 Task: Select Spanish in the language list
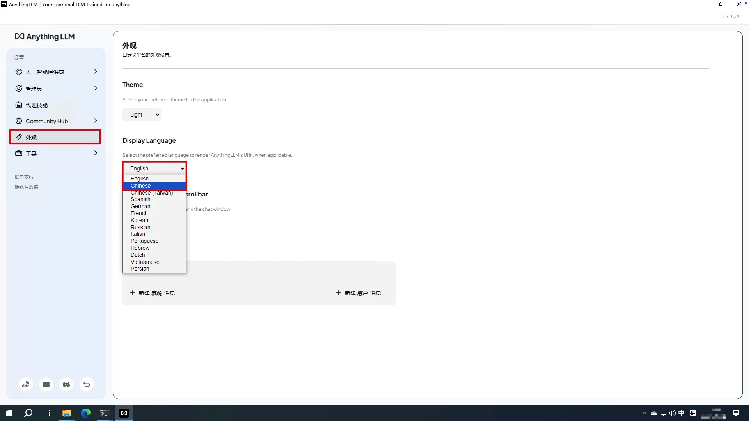[x=154, y=200]
